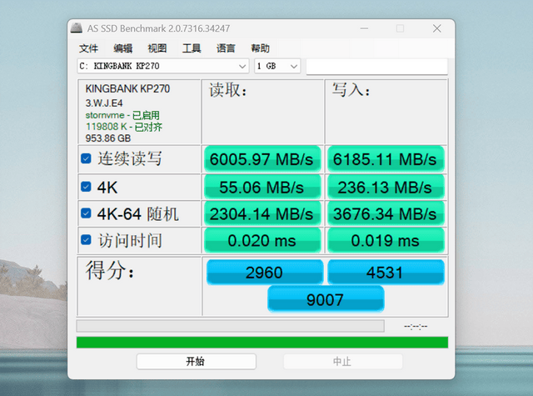Open the 编辑 menu
This screenshot has width=533, height=396.
pyautogui.click(x=122, y=48)
